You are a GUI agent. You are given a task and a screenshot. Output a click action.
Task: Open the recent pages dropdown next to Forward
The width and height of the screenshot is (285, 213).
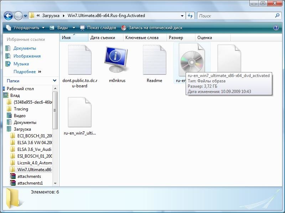[25, 16]
